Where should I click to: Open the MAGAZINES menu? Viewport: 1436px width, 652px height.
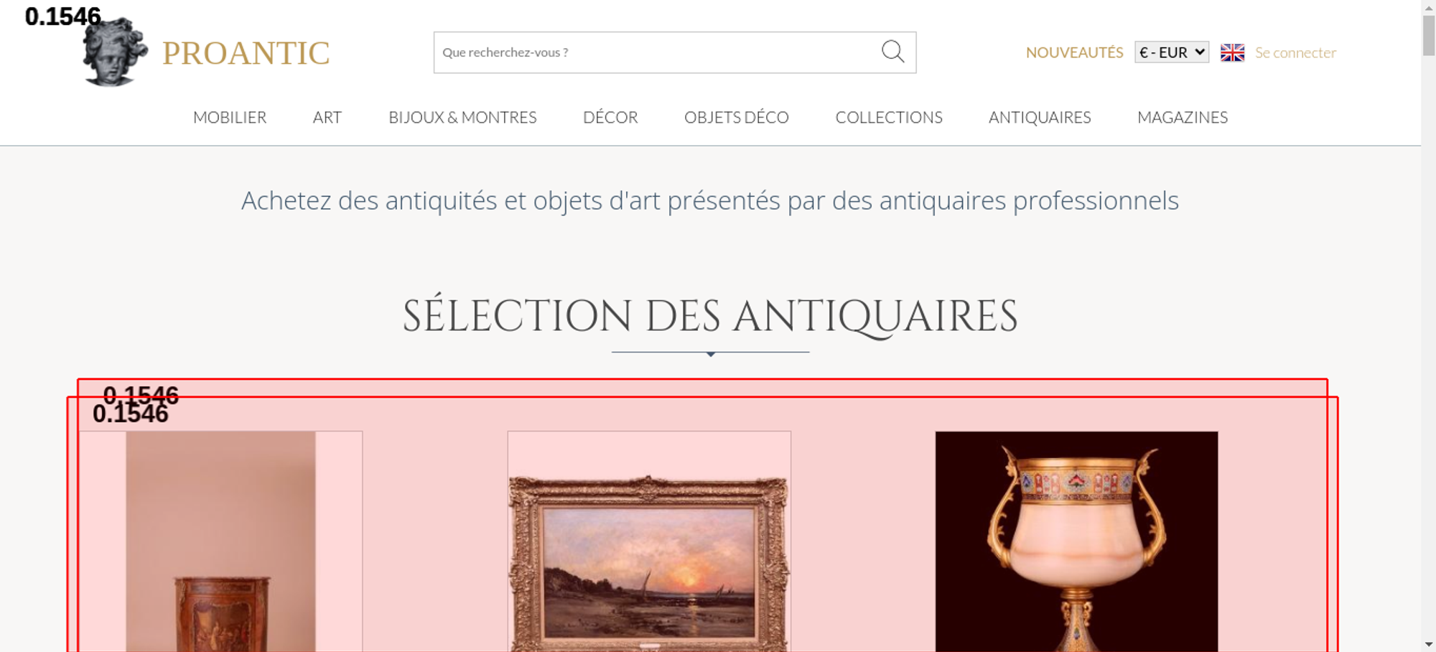[x=1183, y=117]
